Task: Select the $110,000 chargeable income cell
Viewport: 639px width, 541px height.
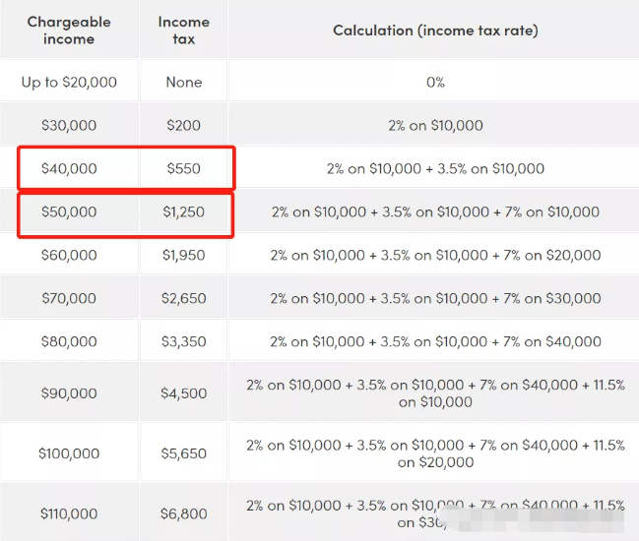Action: click(x=69, y=513)
